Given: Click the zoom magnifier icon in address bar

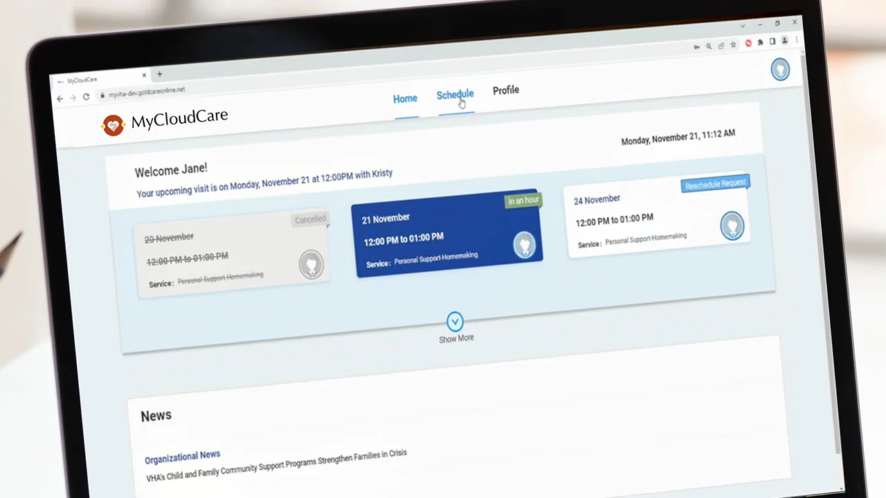Looking at the screenshot, I should 709,46.
